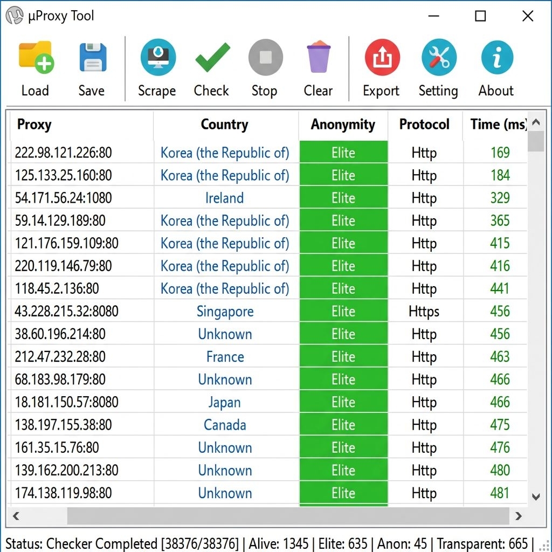Select proxy 174.138.119.98:80
Image resolution: width=552 pixels, height=552 pixels.
point(63,493)
